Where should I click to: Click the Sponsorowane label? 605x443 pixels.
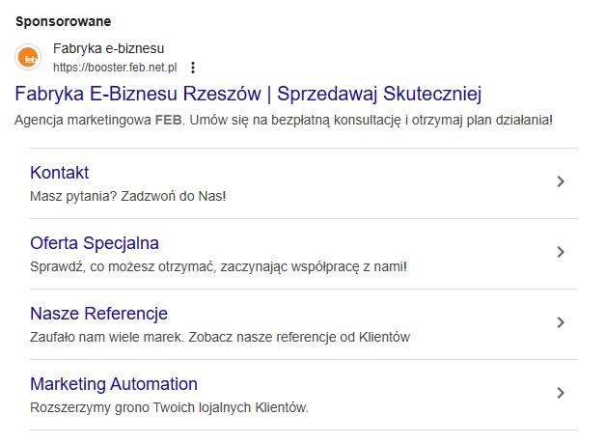[x=64, y=21]
